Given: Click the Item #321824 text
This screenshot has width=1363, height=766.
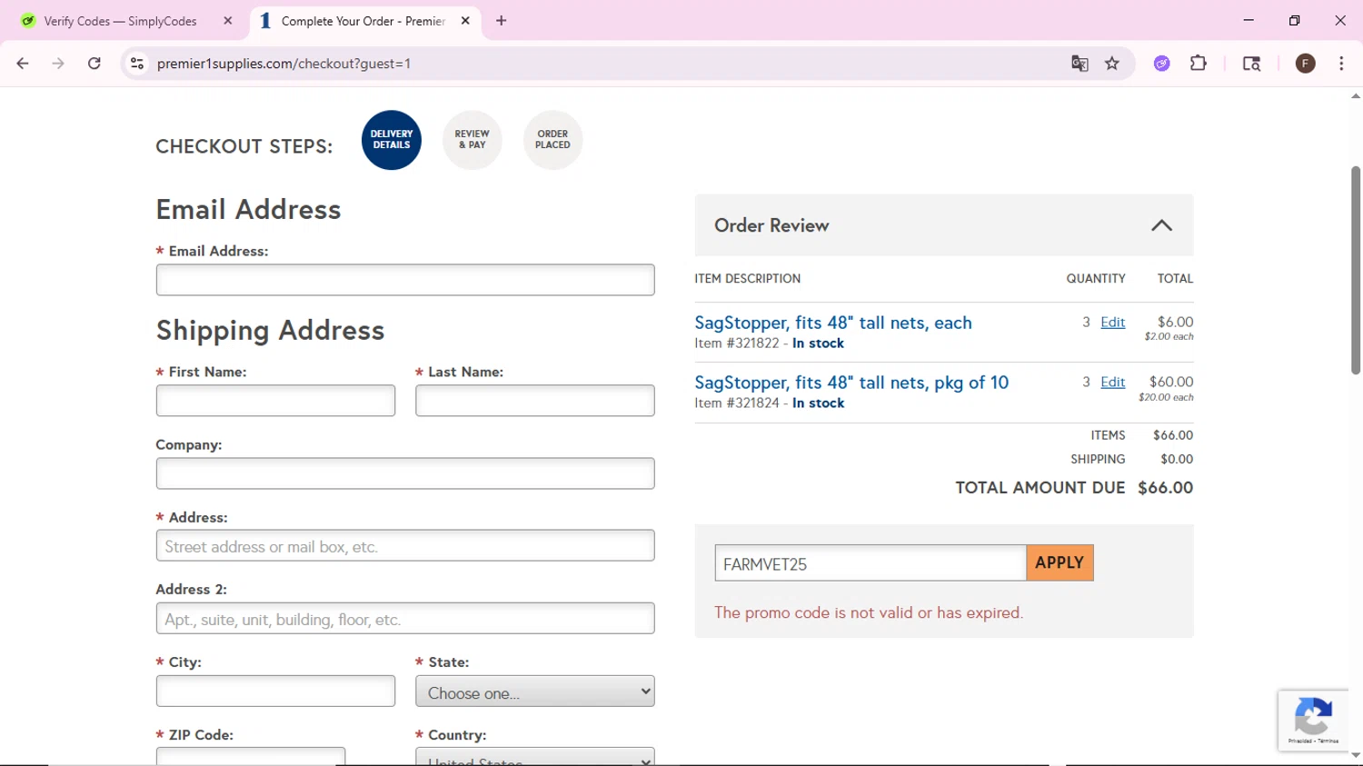Looking at the screenshot, I should pyautogui.click(x=737, y=403).
